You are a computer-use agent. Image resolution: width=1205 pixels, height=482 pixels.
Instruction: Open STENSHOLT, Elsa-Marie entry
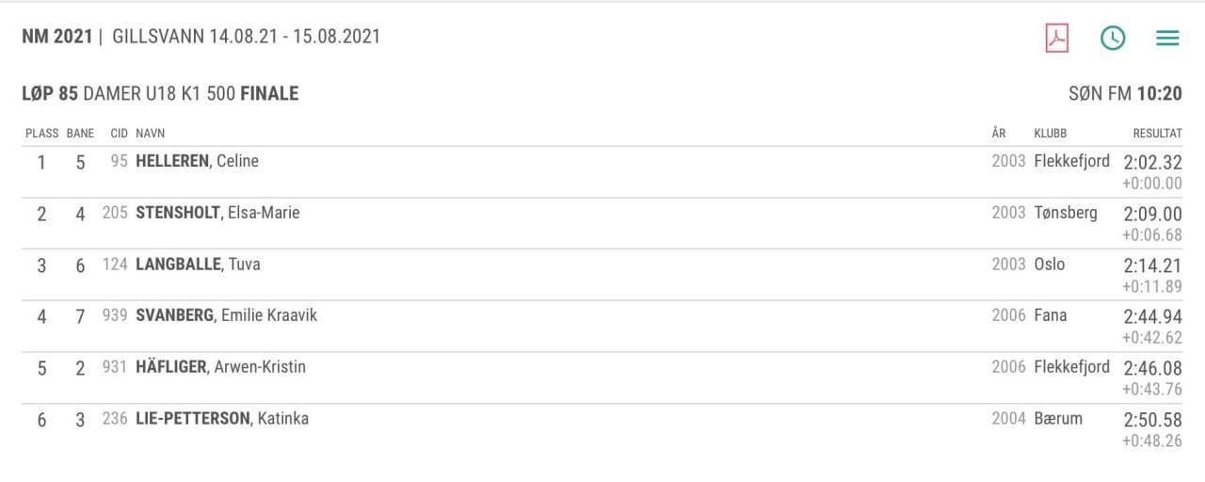(217, 213)
